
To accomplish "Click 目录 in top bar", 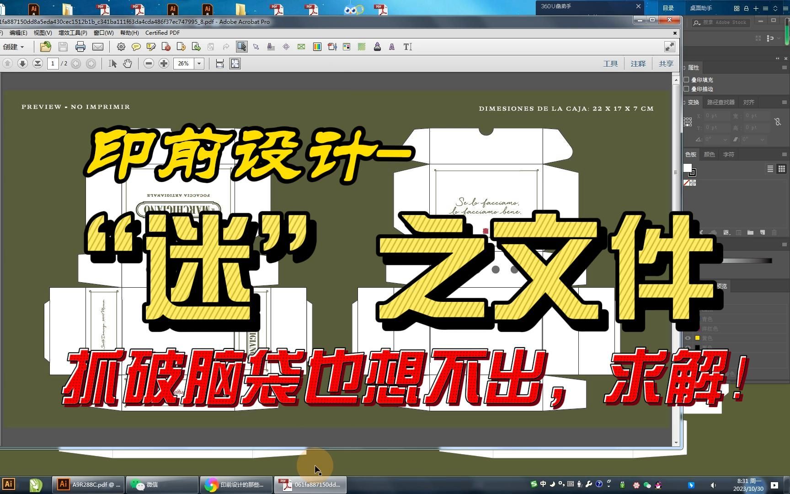I will pyautogui.click(x=668, y=8).
